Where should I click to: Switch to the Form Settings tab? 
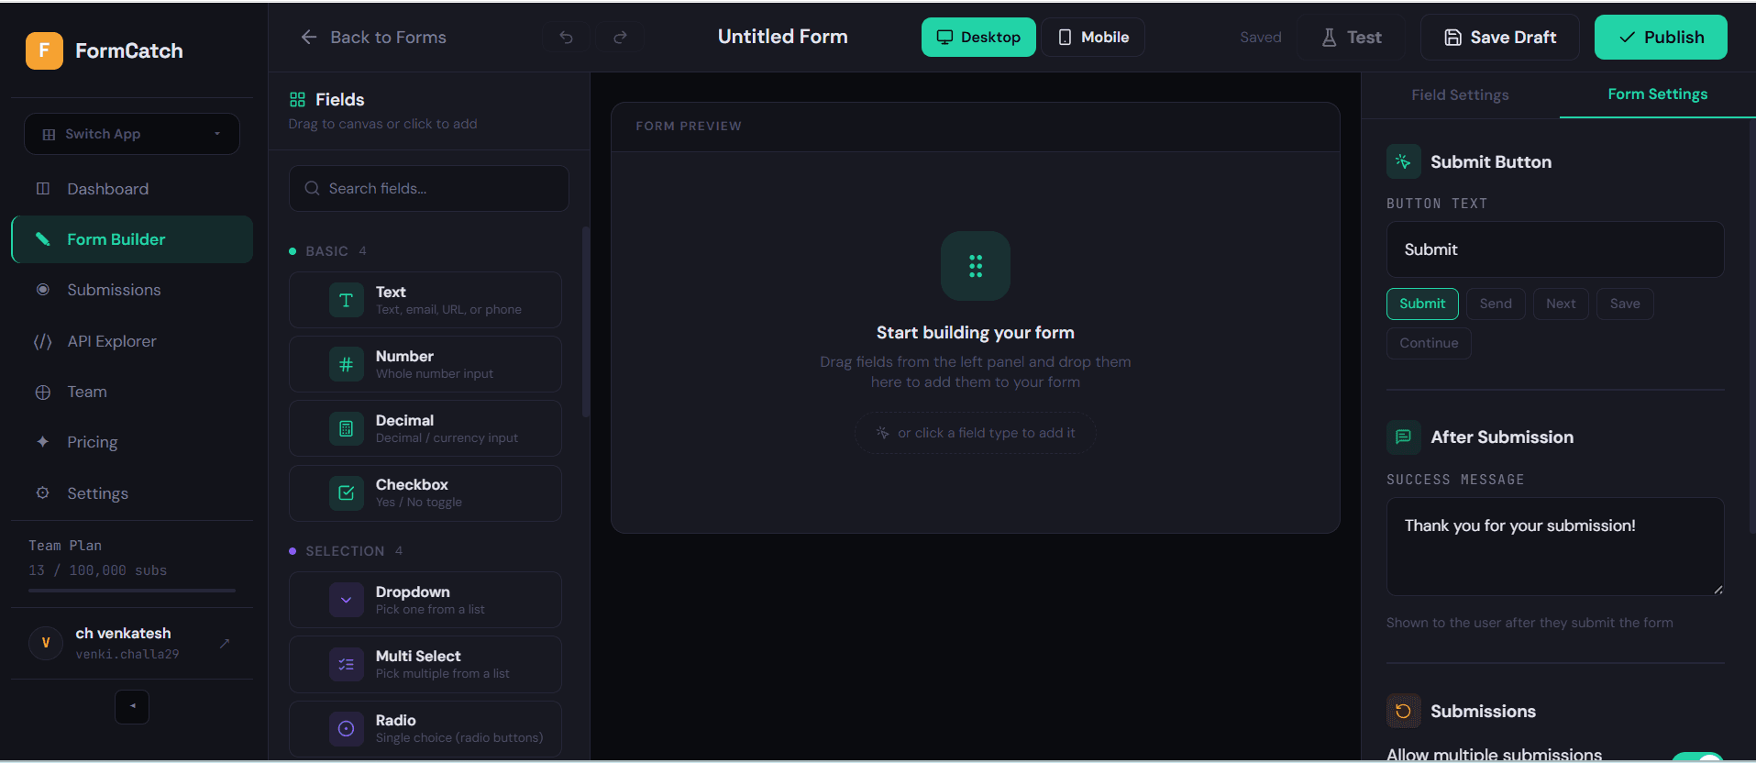1657,94
